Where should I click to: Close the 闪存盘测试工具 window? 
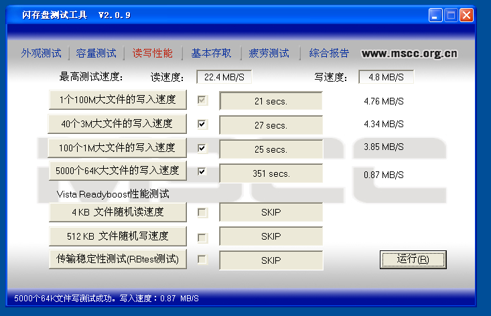coord(466,15)
